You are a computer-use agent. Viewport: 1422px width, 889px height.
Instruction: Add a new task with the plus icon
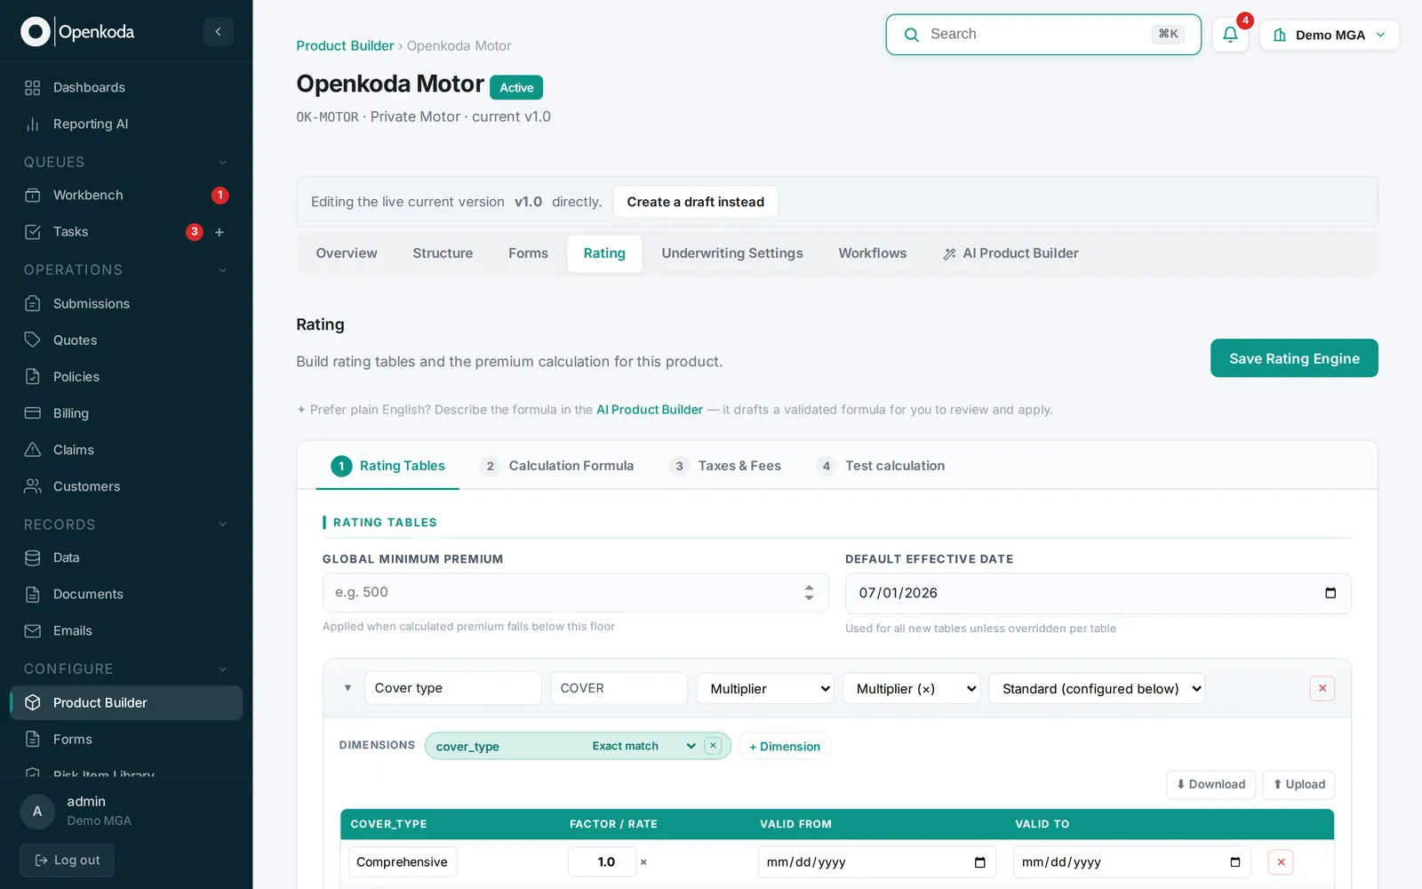pos(220,232)
